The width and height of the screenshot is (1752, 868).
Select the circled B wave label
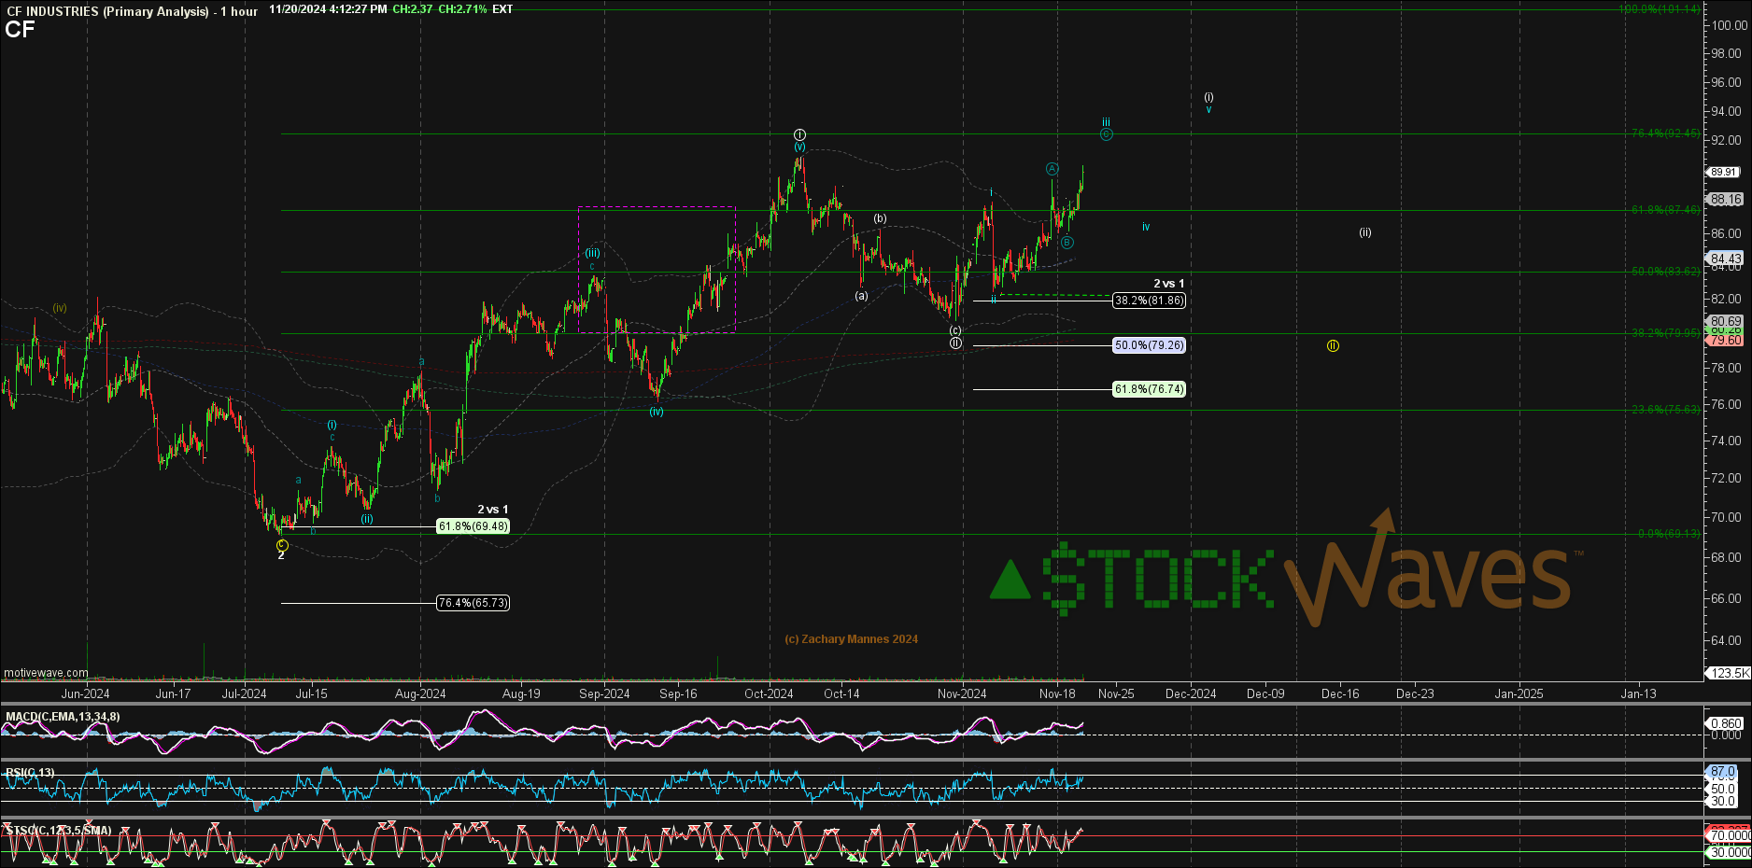click(1067, 243)
